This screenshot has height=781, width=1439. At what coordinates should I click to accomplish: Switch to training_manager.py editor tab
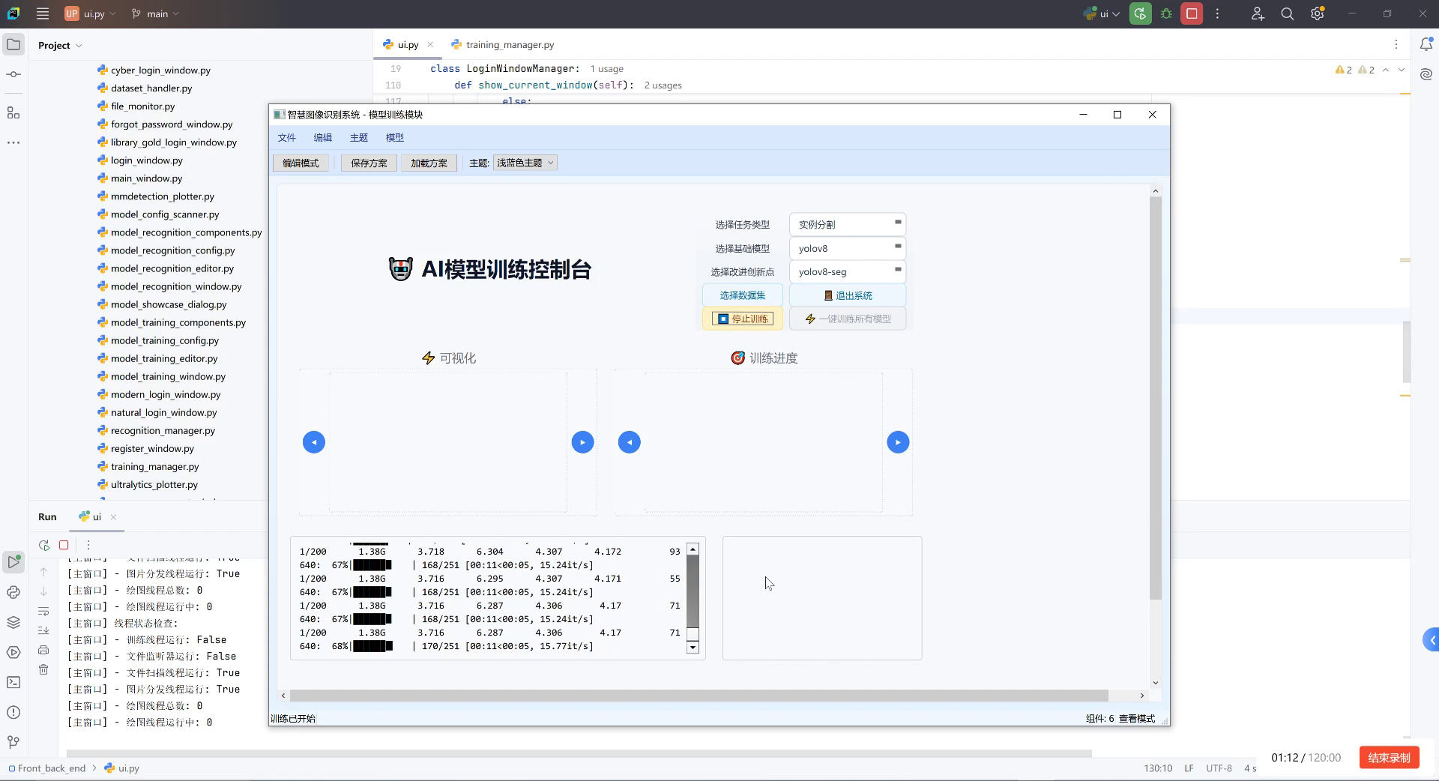pos(503,45)
